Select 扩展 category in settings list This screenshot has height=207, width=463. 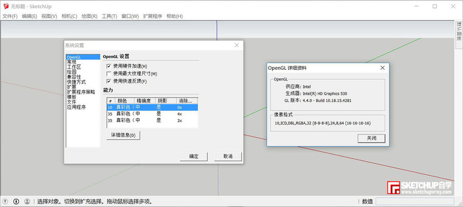(83, 87)
